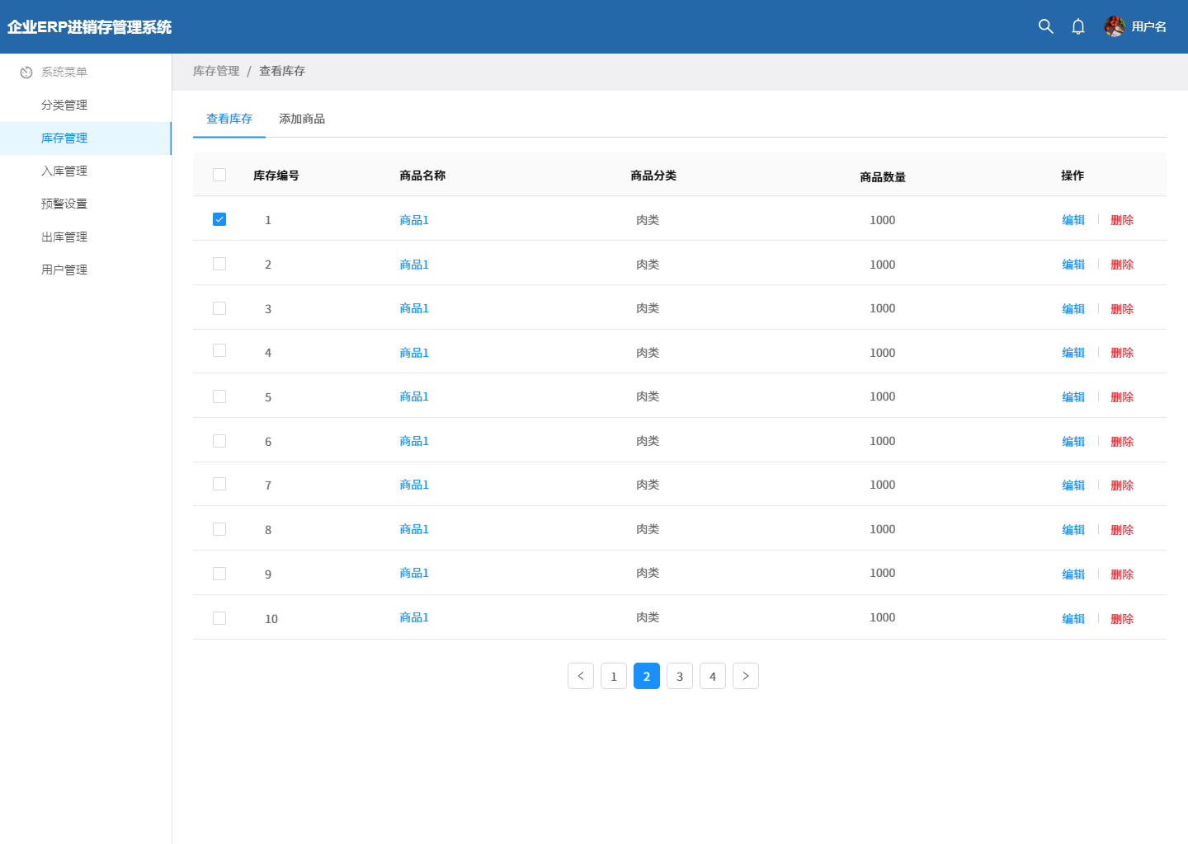
Task: Edit inventory row 9
Action: pos(1073,574)
